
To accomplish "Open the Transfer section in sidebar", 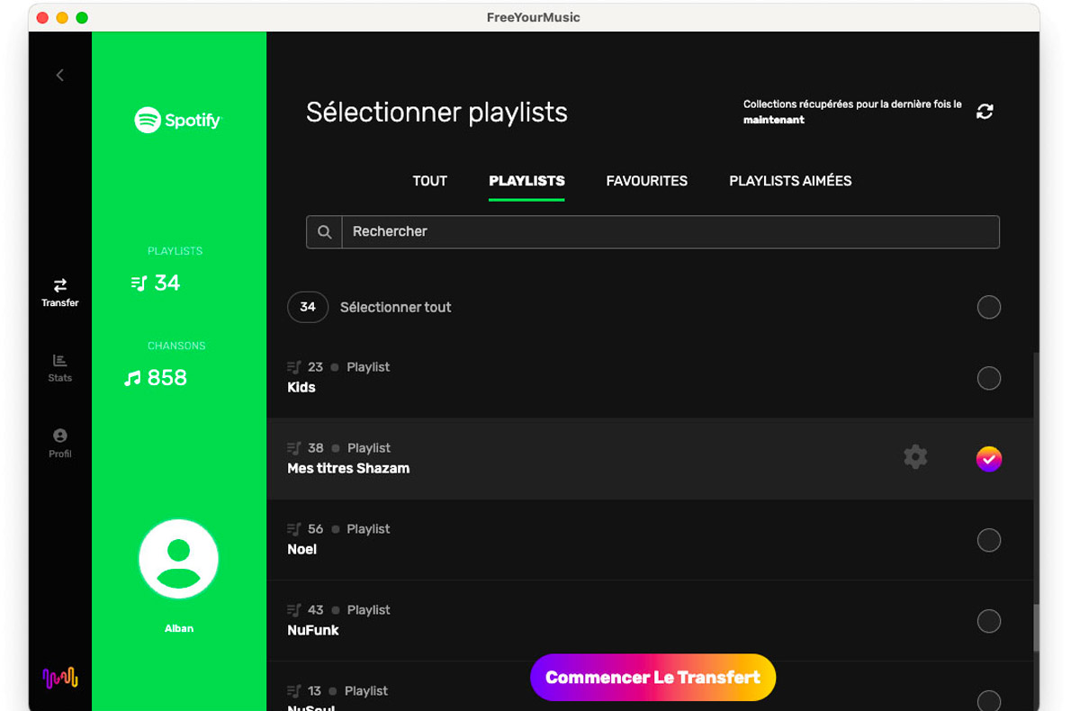I will coord(60,292).
